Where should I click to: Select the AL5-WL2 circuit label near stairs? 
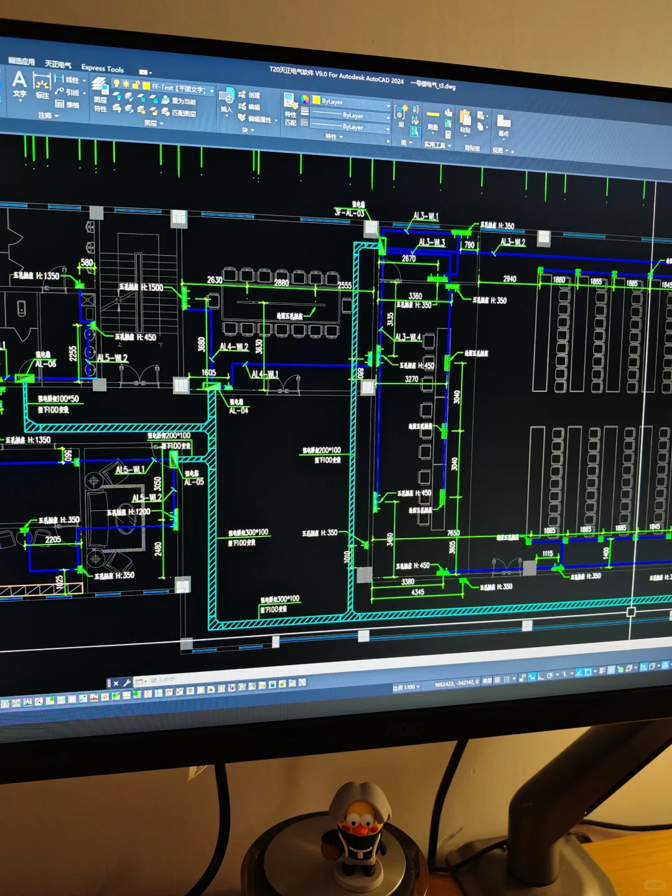point(113,358)
